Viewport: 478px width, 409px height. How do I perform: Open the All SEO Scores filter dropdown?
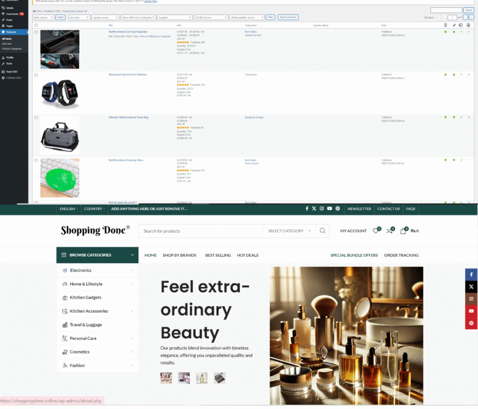click(x=211, y=17)
